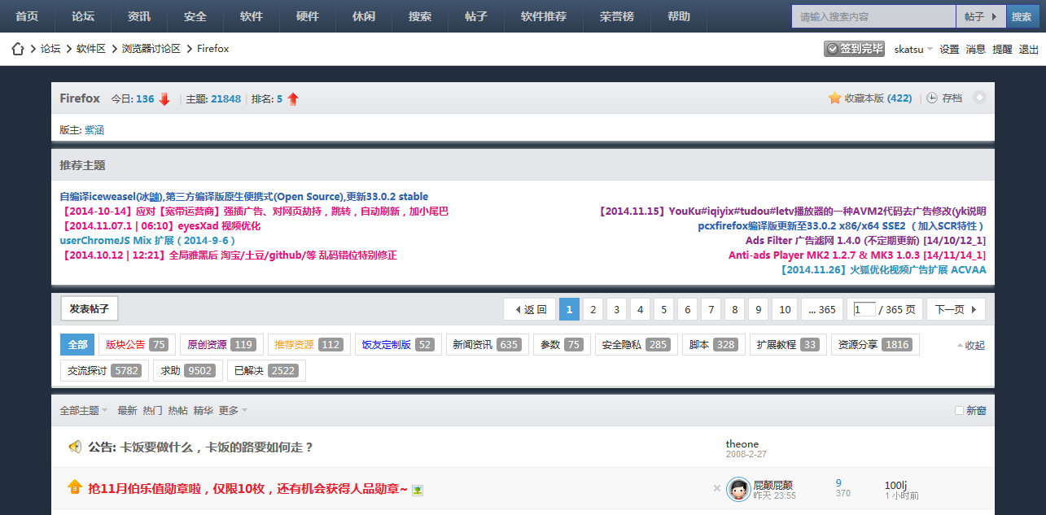This screenshot has width=1046, height=515.
Task: Collapse the category list with 收起
Action: click(971, 345)
